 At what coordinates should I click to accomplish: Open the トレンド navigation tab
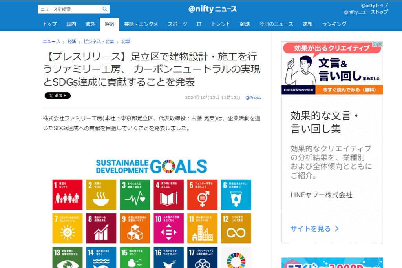pyautogui.click(x=221, y=24)
